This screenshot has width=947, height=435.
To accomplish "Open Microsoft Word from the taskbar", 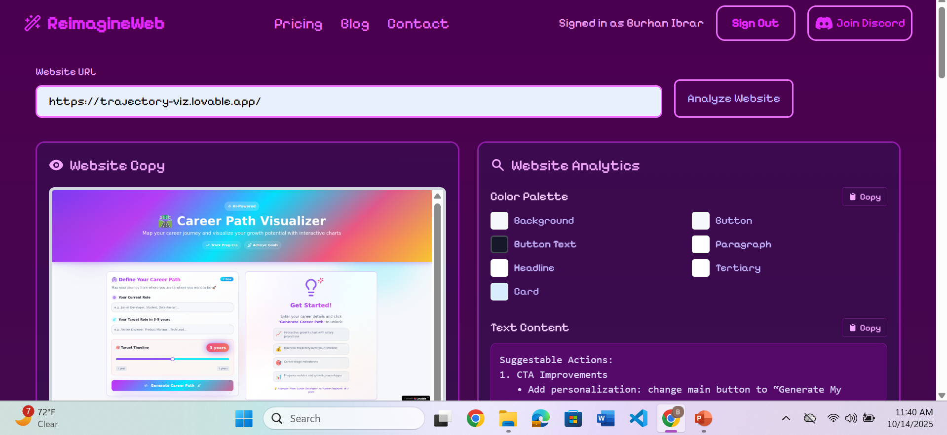I will coord(606,419).
